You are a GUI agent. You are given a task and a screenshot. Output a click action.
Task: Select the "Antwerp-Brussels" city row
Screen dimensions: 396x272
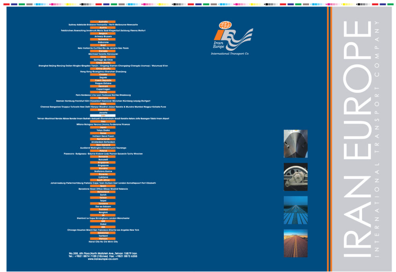coord(103,36)
